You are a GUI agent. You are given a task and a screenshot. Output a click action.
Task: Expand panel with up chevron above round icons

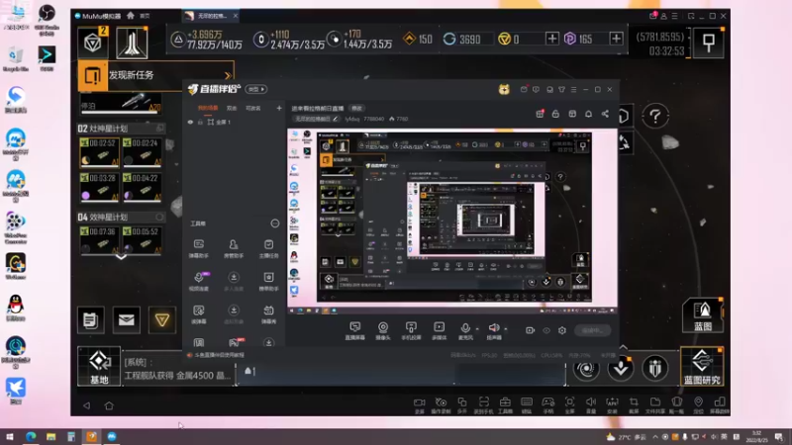pyautogui.click(x=623, y=347)
